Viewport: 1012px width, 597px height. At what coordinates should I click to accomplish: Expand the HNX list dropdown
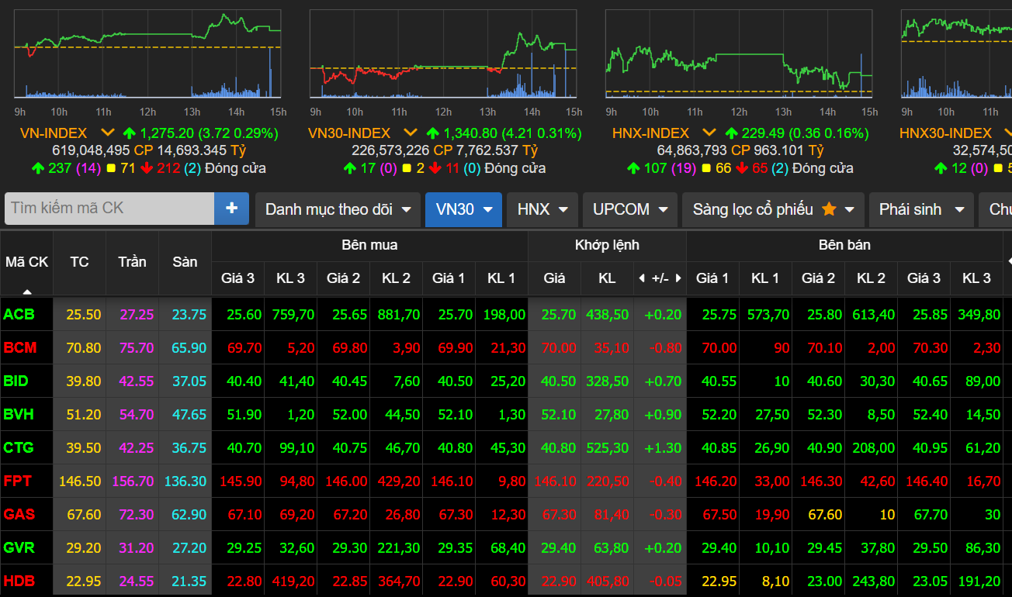pos(542,209)
